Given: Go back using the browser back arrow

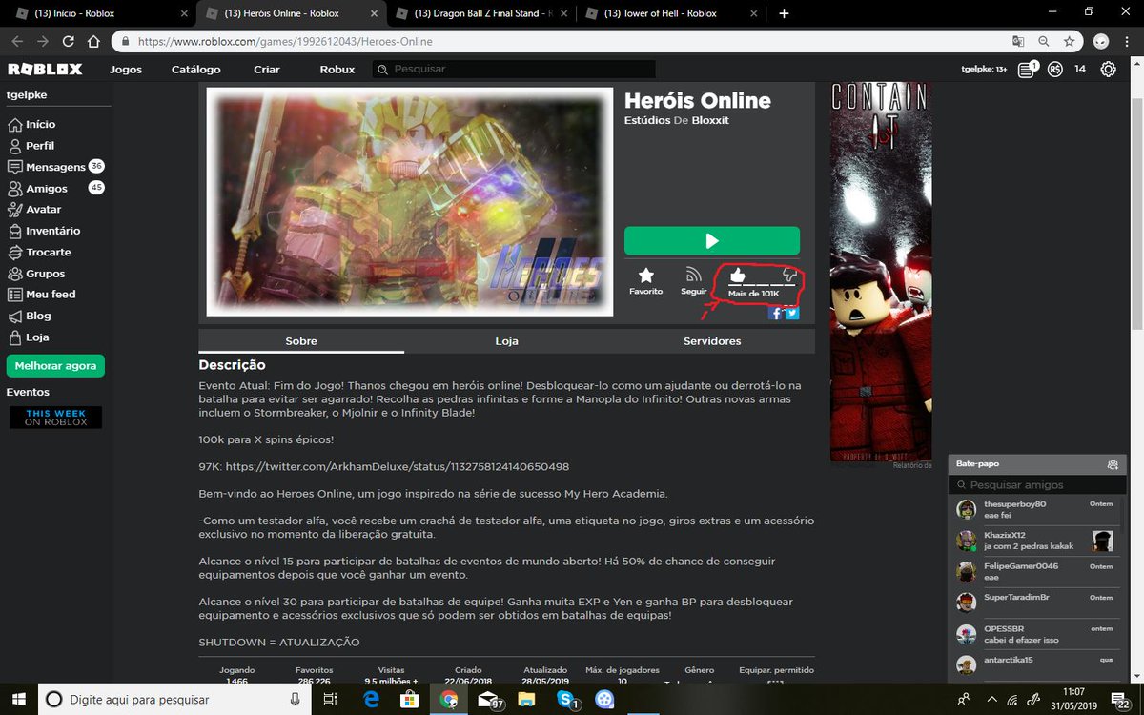Looking at the screenshot, I should click(17, 41).
